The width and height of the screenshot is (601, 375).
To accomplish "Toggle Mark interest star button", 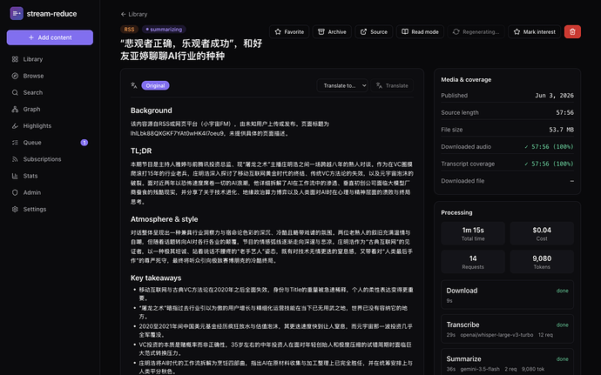I will [x=534, y=32].
